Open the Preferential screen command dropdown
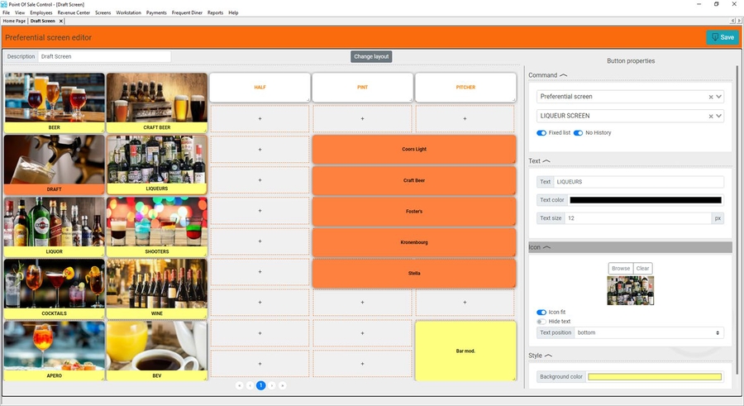The height and width of the screenshot is (406, 744). coord(719,97)
